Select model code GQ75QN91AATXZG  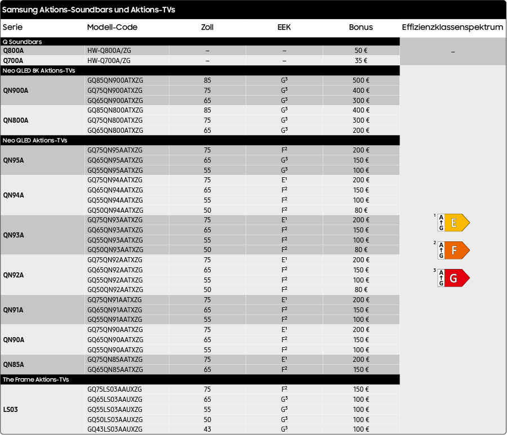pos(114,300)
